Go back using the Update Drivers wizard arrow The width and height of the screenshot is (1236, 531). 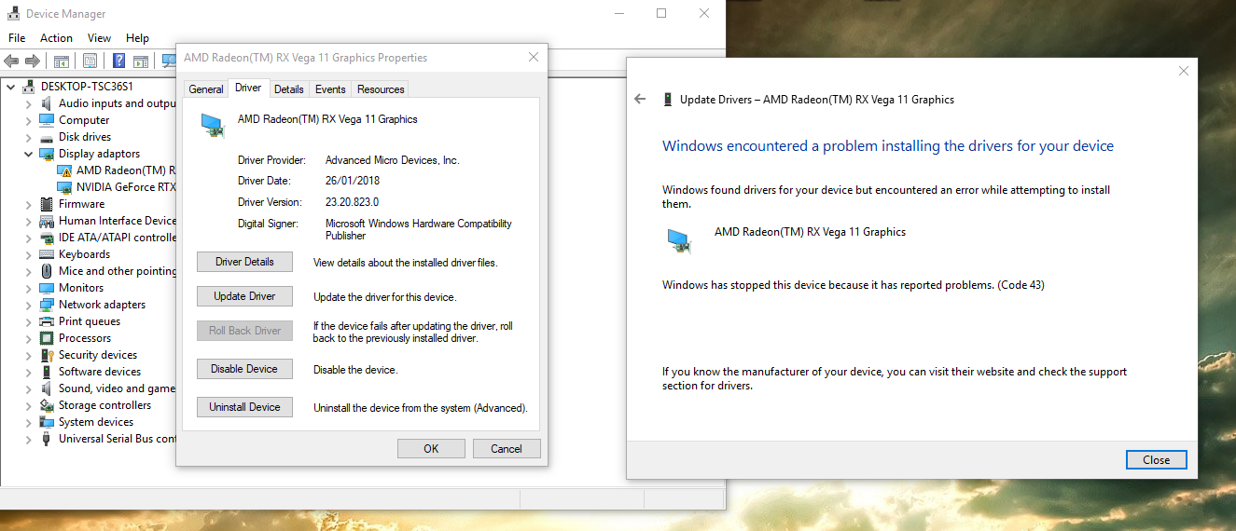tap(640, 99)
